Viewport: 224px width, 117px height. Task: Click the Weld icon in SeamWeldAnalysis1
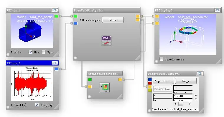106,40
